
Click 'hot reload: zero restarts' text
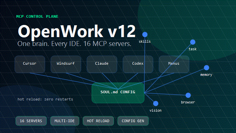(x=45, y=99)
